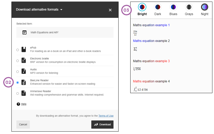Click the Immersive Reader speaker file icon
This screenshot has width=214, height=134.
pyautogui.click(x=24, y=93)
